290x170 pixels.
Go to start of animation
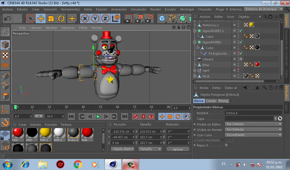72,116
